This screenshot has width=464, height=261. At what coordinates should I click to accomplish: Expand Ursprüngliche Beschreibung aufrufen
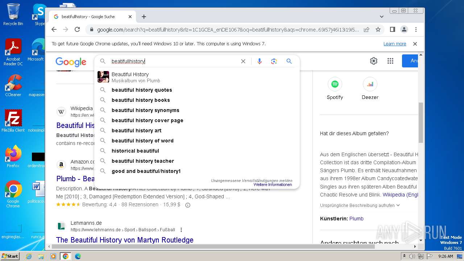360,205
